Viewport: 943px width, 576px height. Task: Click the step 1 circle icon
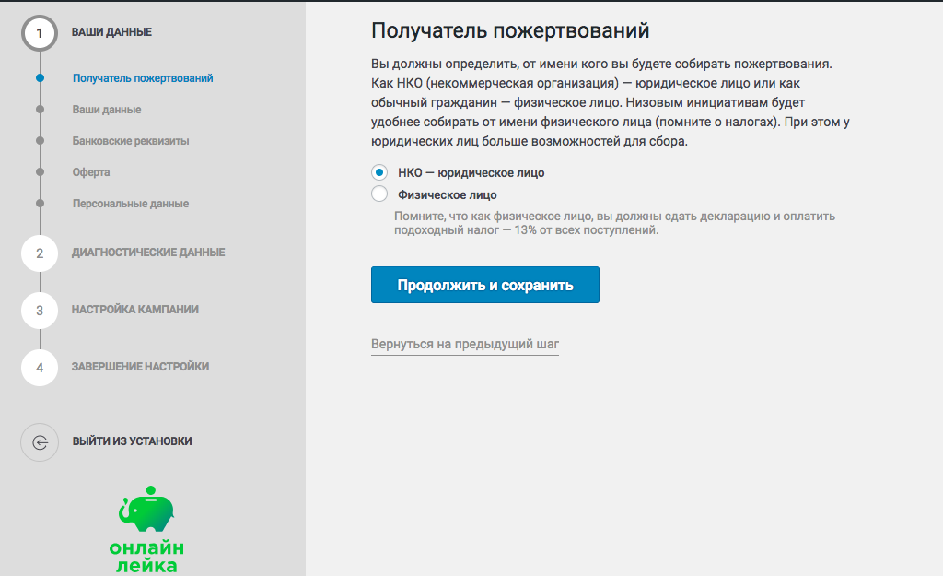tap(40, 33)
